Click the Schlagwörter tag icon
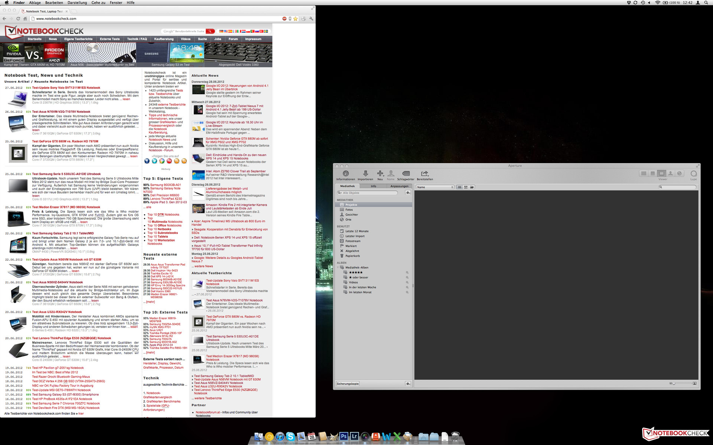Screen dimensions: 713x445 [406, 174]
